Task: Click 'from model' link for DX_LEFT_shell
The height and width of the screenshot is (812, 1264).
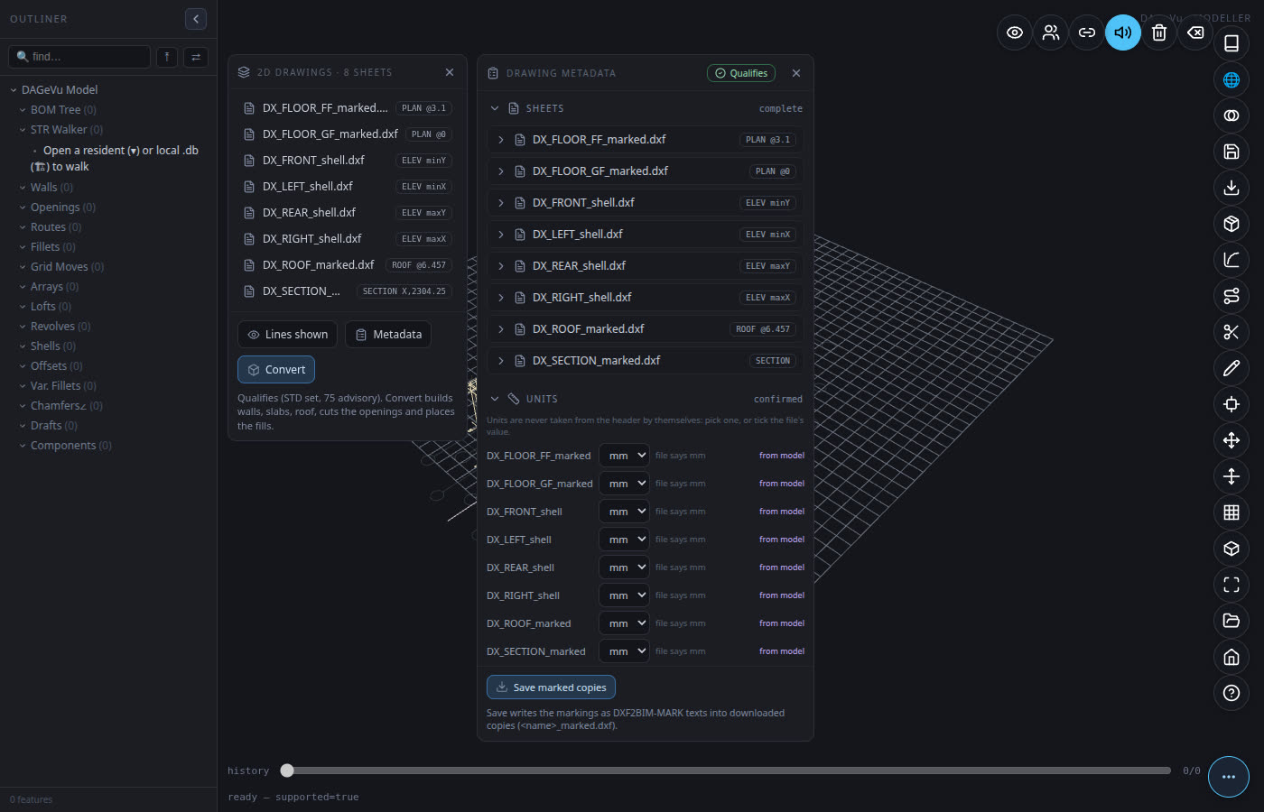Action: (782, 540)
